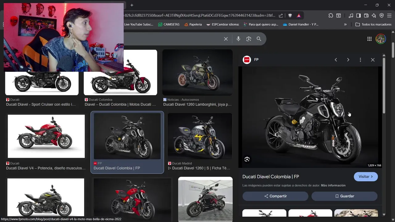The height and width of the screenshot is (222, 395).
Task: Open the browser main hamburger menu
Action: tap(389, 15)
